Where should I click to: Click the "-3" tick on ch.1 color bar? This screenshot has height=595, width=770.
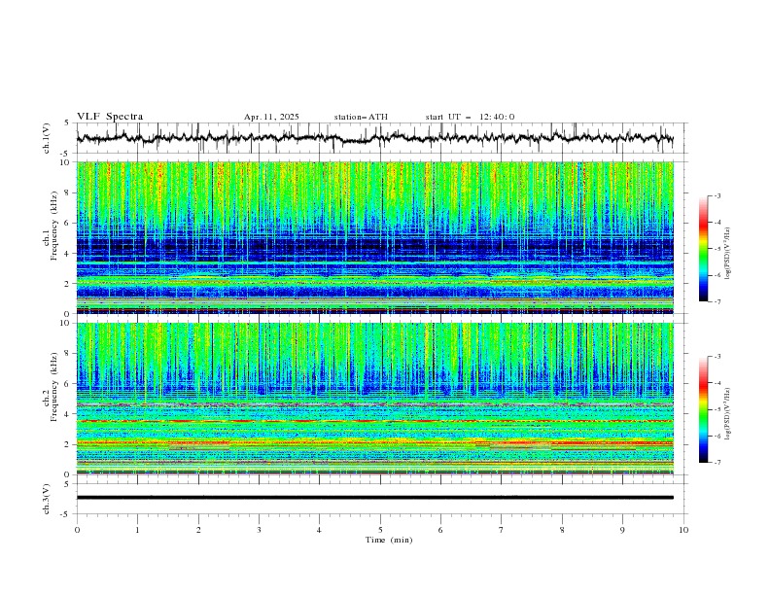(x=717, y=195)
